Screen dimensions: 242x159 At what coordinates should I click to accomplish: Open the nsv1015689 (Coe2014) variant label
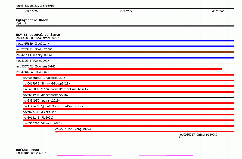click(33, 44)
